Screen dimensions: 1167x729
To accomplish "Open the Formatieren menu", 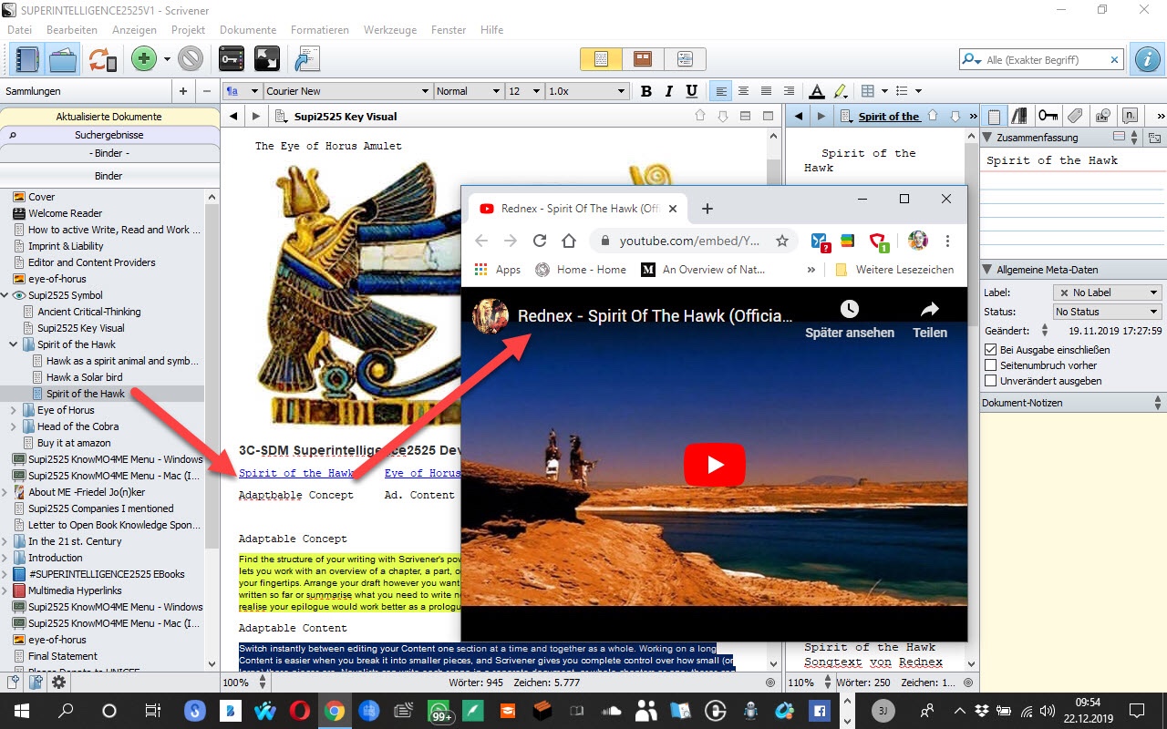I will 319,30.
